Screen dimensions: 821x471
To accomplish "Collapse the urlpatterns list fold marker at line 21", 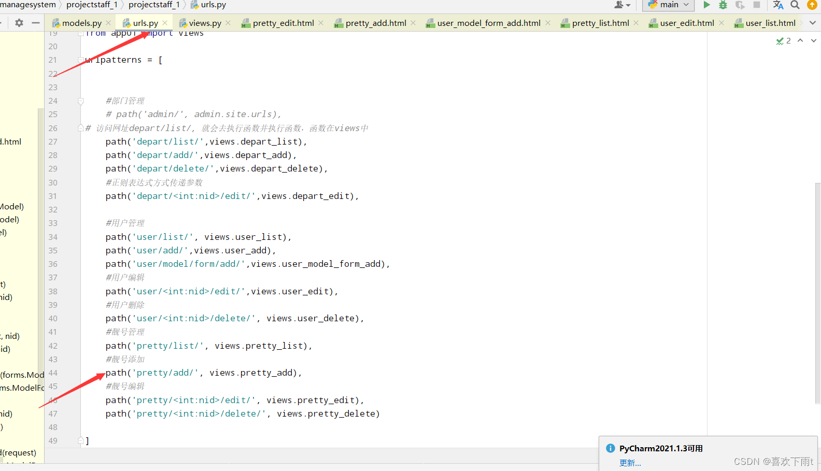I will pos(81,60).
